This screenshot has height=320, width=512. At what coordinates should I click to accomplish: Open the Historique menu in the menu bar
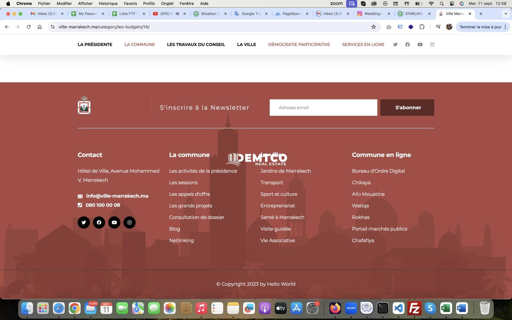(108, 4)
